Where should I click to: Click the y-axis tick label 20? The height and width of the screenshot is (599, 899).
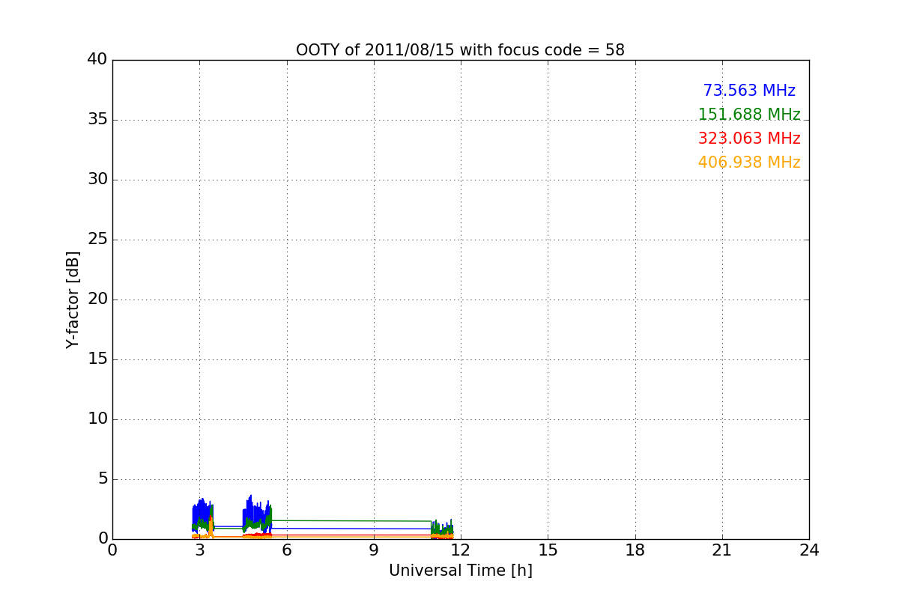pos(97,299)
